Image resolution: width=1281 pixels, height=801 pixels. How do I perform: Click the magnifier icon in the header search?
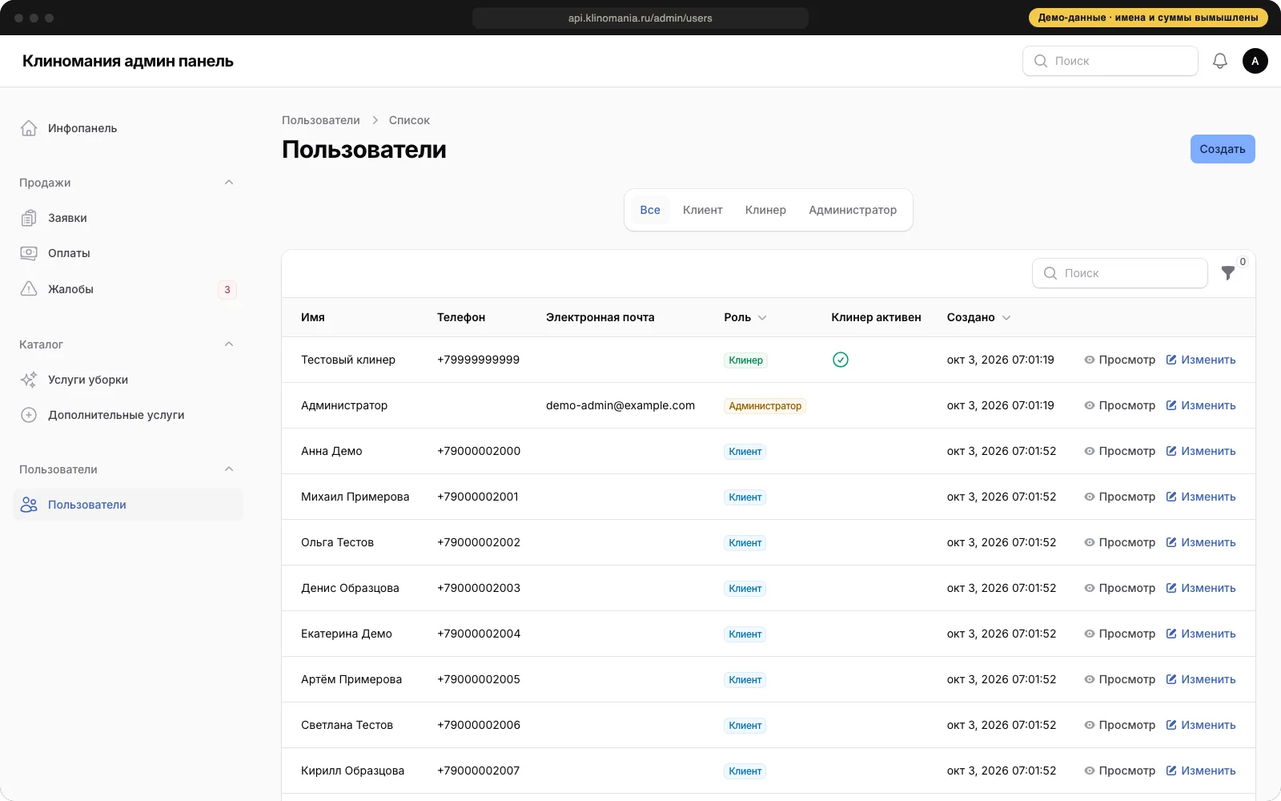1041,61
